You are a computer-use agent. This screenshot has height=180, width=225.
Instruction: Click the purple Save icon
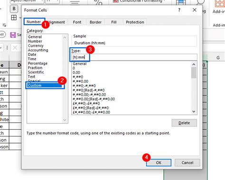click(13, 35)
